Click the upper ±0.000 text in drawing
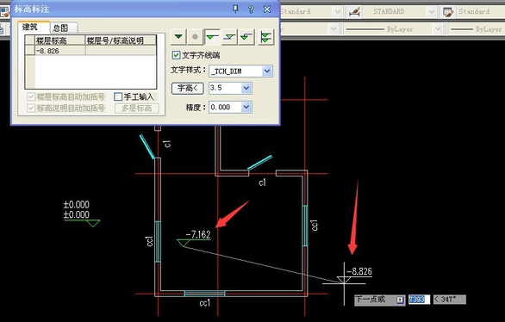Viewport: 505px width, 322px height. point(77,205)
